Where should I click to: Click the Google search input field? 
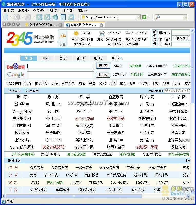pyautogui.click(x=60, y=75)
